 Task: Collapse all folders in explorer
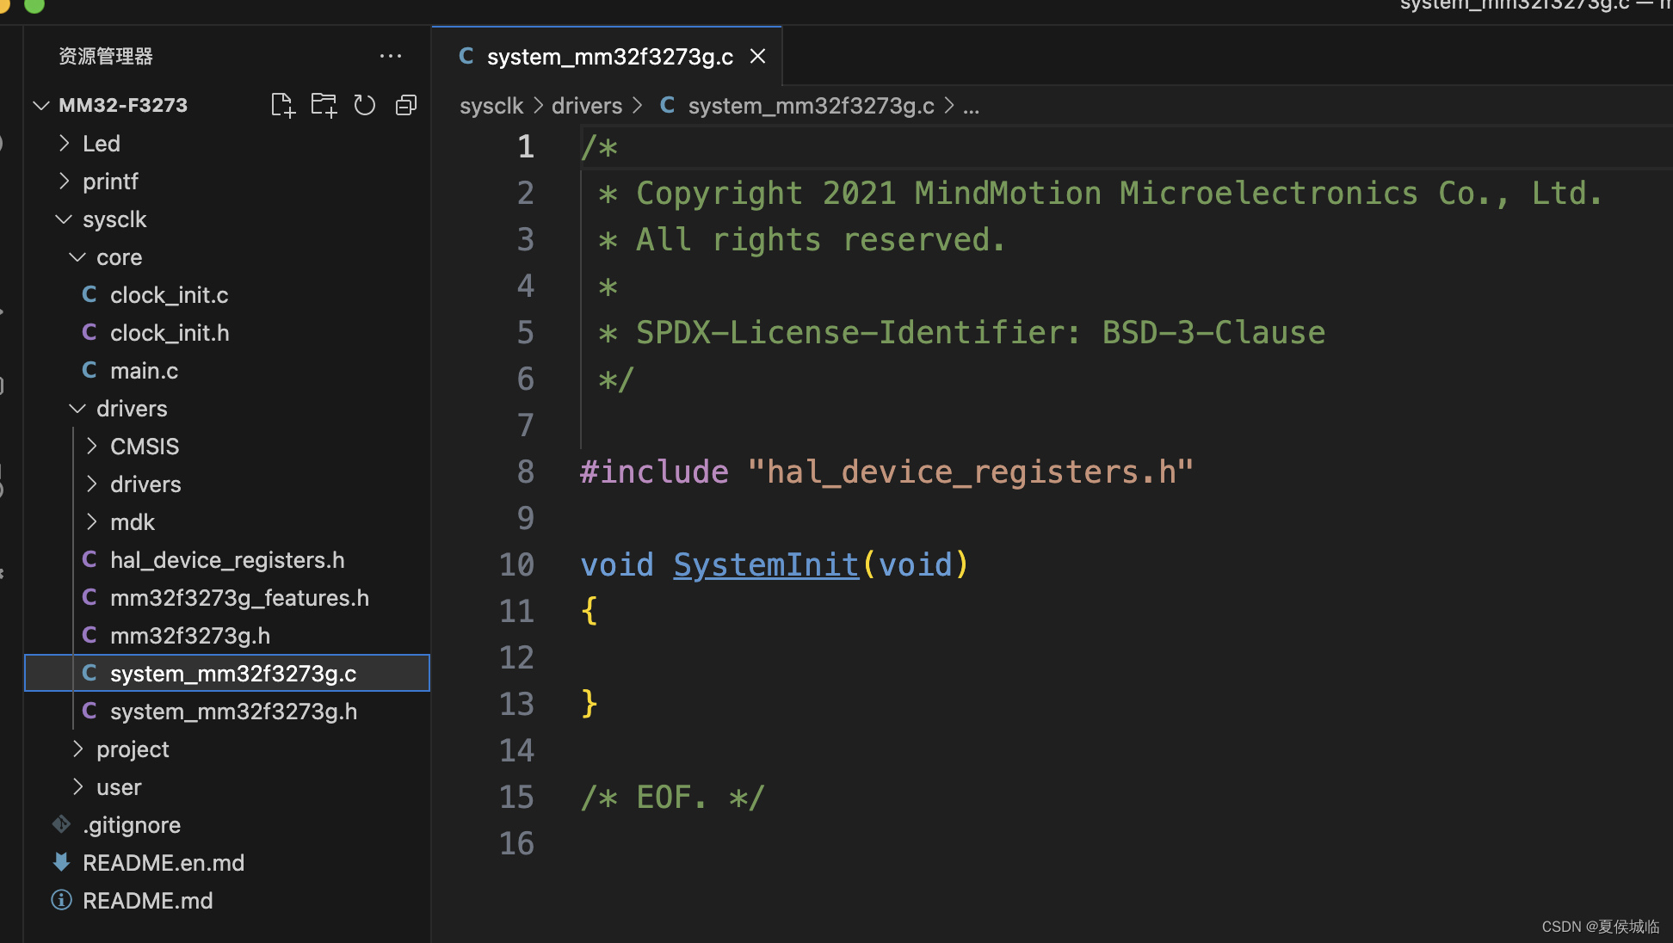406,105
